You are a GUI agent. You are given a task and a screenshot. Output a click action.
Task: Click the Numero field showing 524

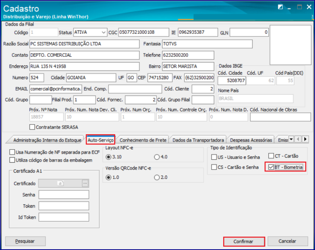37,78
